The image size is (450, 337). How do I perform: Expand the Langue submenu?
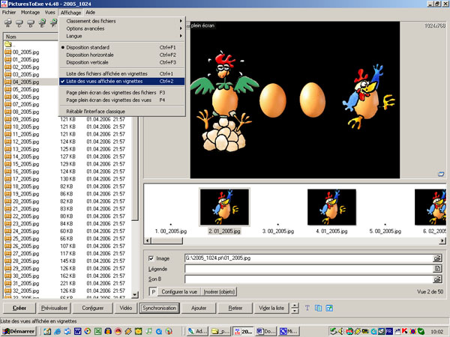121,36
